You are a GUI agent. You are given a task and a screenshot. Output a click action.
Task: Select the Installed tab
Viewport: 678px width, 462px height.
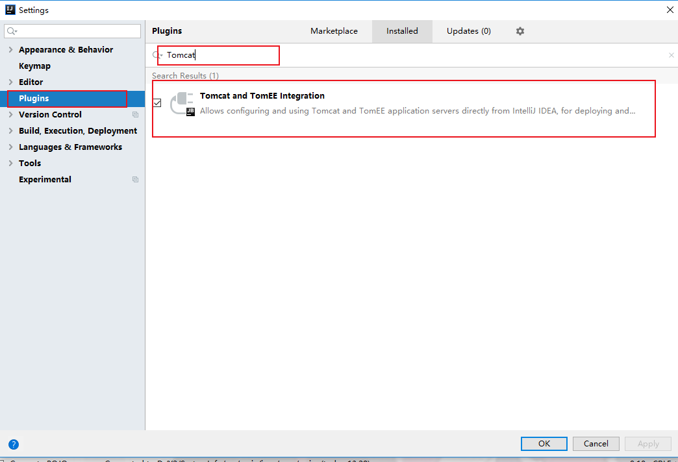click(402, 31)
